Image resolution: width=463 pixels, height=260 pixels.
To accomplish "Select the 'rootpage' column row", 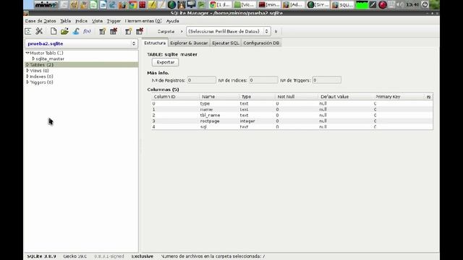I will 292,121.
